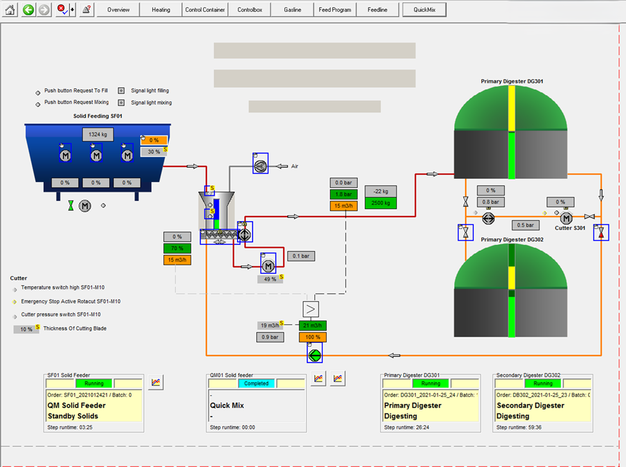This screenshot has height=467, width=626.
Task: Click the green recirculation pump at bottom
Action: click(x=315, y=355)
